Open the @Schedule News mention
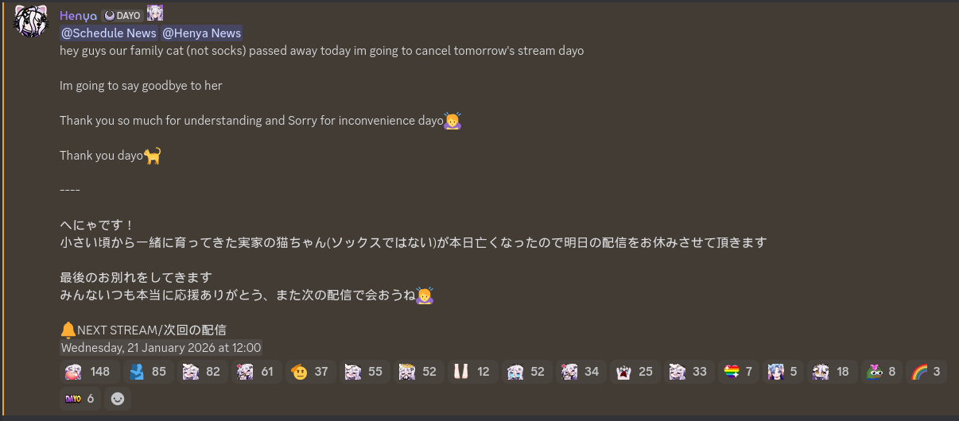The image size is (959, 421). pyautogui.click(x=109, y=33)
